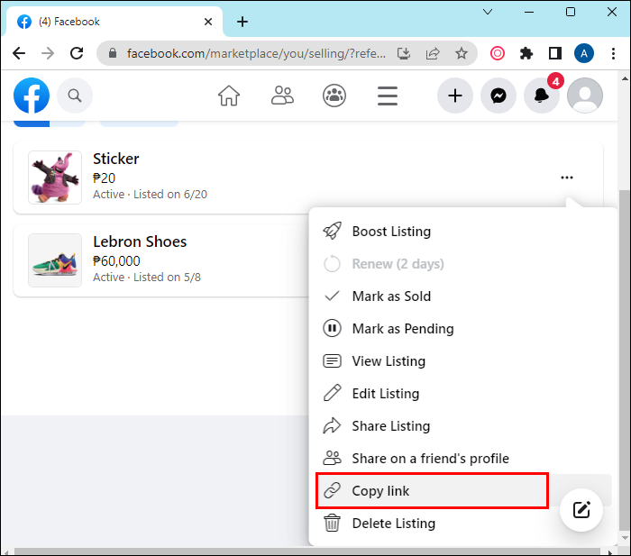Bookmark this page with the star
Viewport: 631px width, 556px height.
462,53
